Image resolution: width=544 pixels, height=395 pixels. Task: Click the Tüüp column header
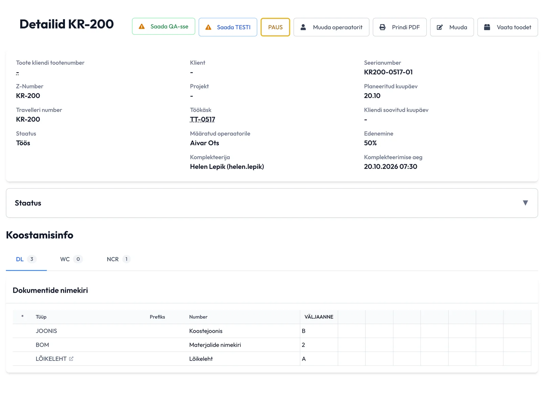[41, 317]
